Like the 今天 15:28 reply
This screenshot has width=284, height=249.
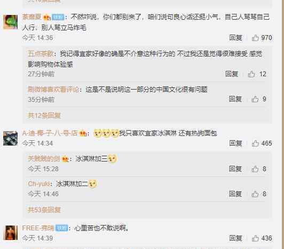pos(255,169)
